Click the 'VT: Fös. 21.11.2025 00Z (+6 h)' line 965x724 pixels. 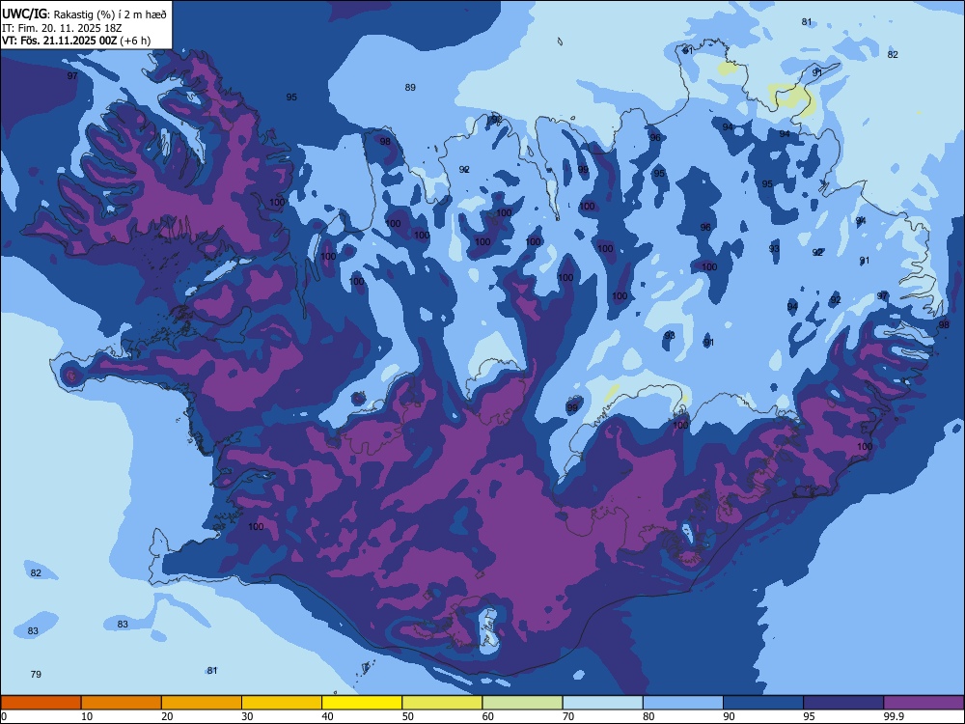(x=76, y=41)
